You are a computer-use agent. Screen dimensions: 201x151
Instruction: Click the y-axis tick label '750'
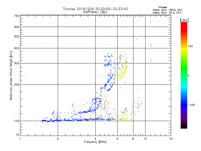(x=17, y=16)
